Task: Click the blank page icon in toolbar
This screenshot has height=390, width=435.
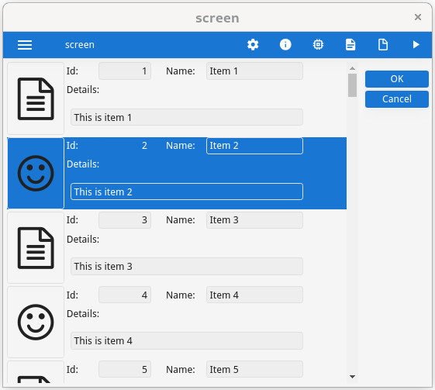Action: click(x=383, y=45)
